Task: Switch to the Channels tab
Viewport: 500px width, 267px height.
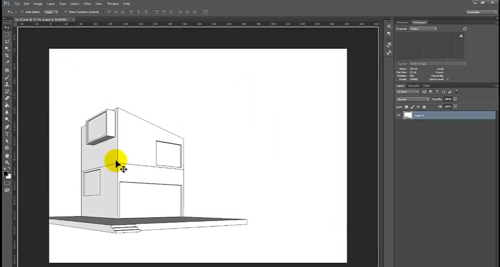Action: pyautogui.click(x=413, y=86)
